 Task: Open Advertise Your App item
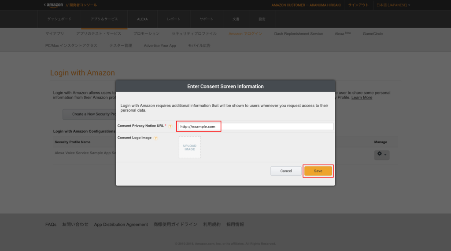(x=160, y=45)
